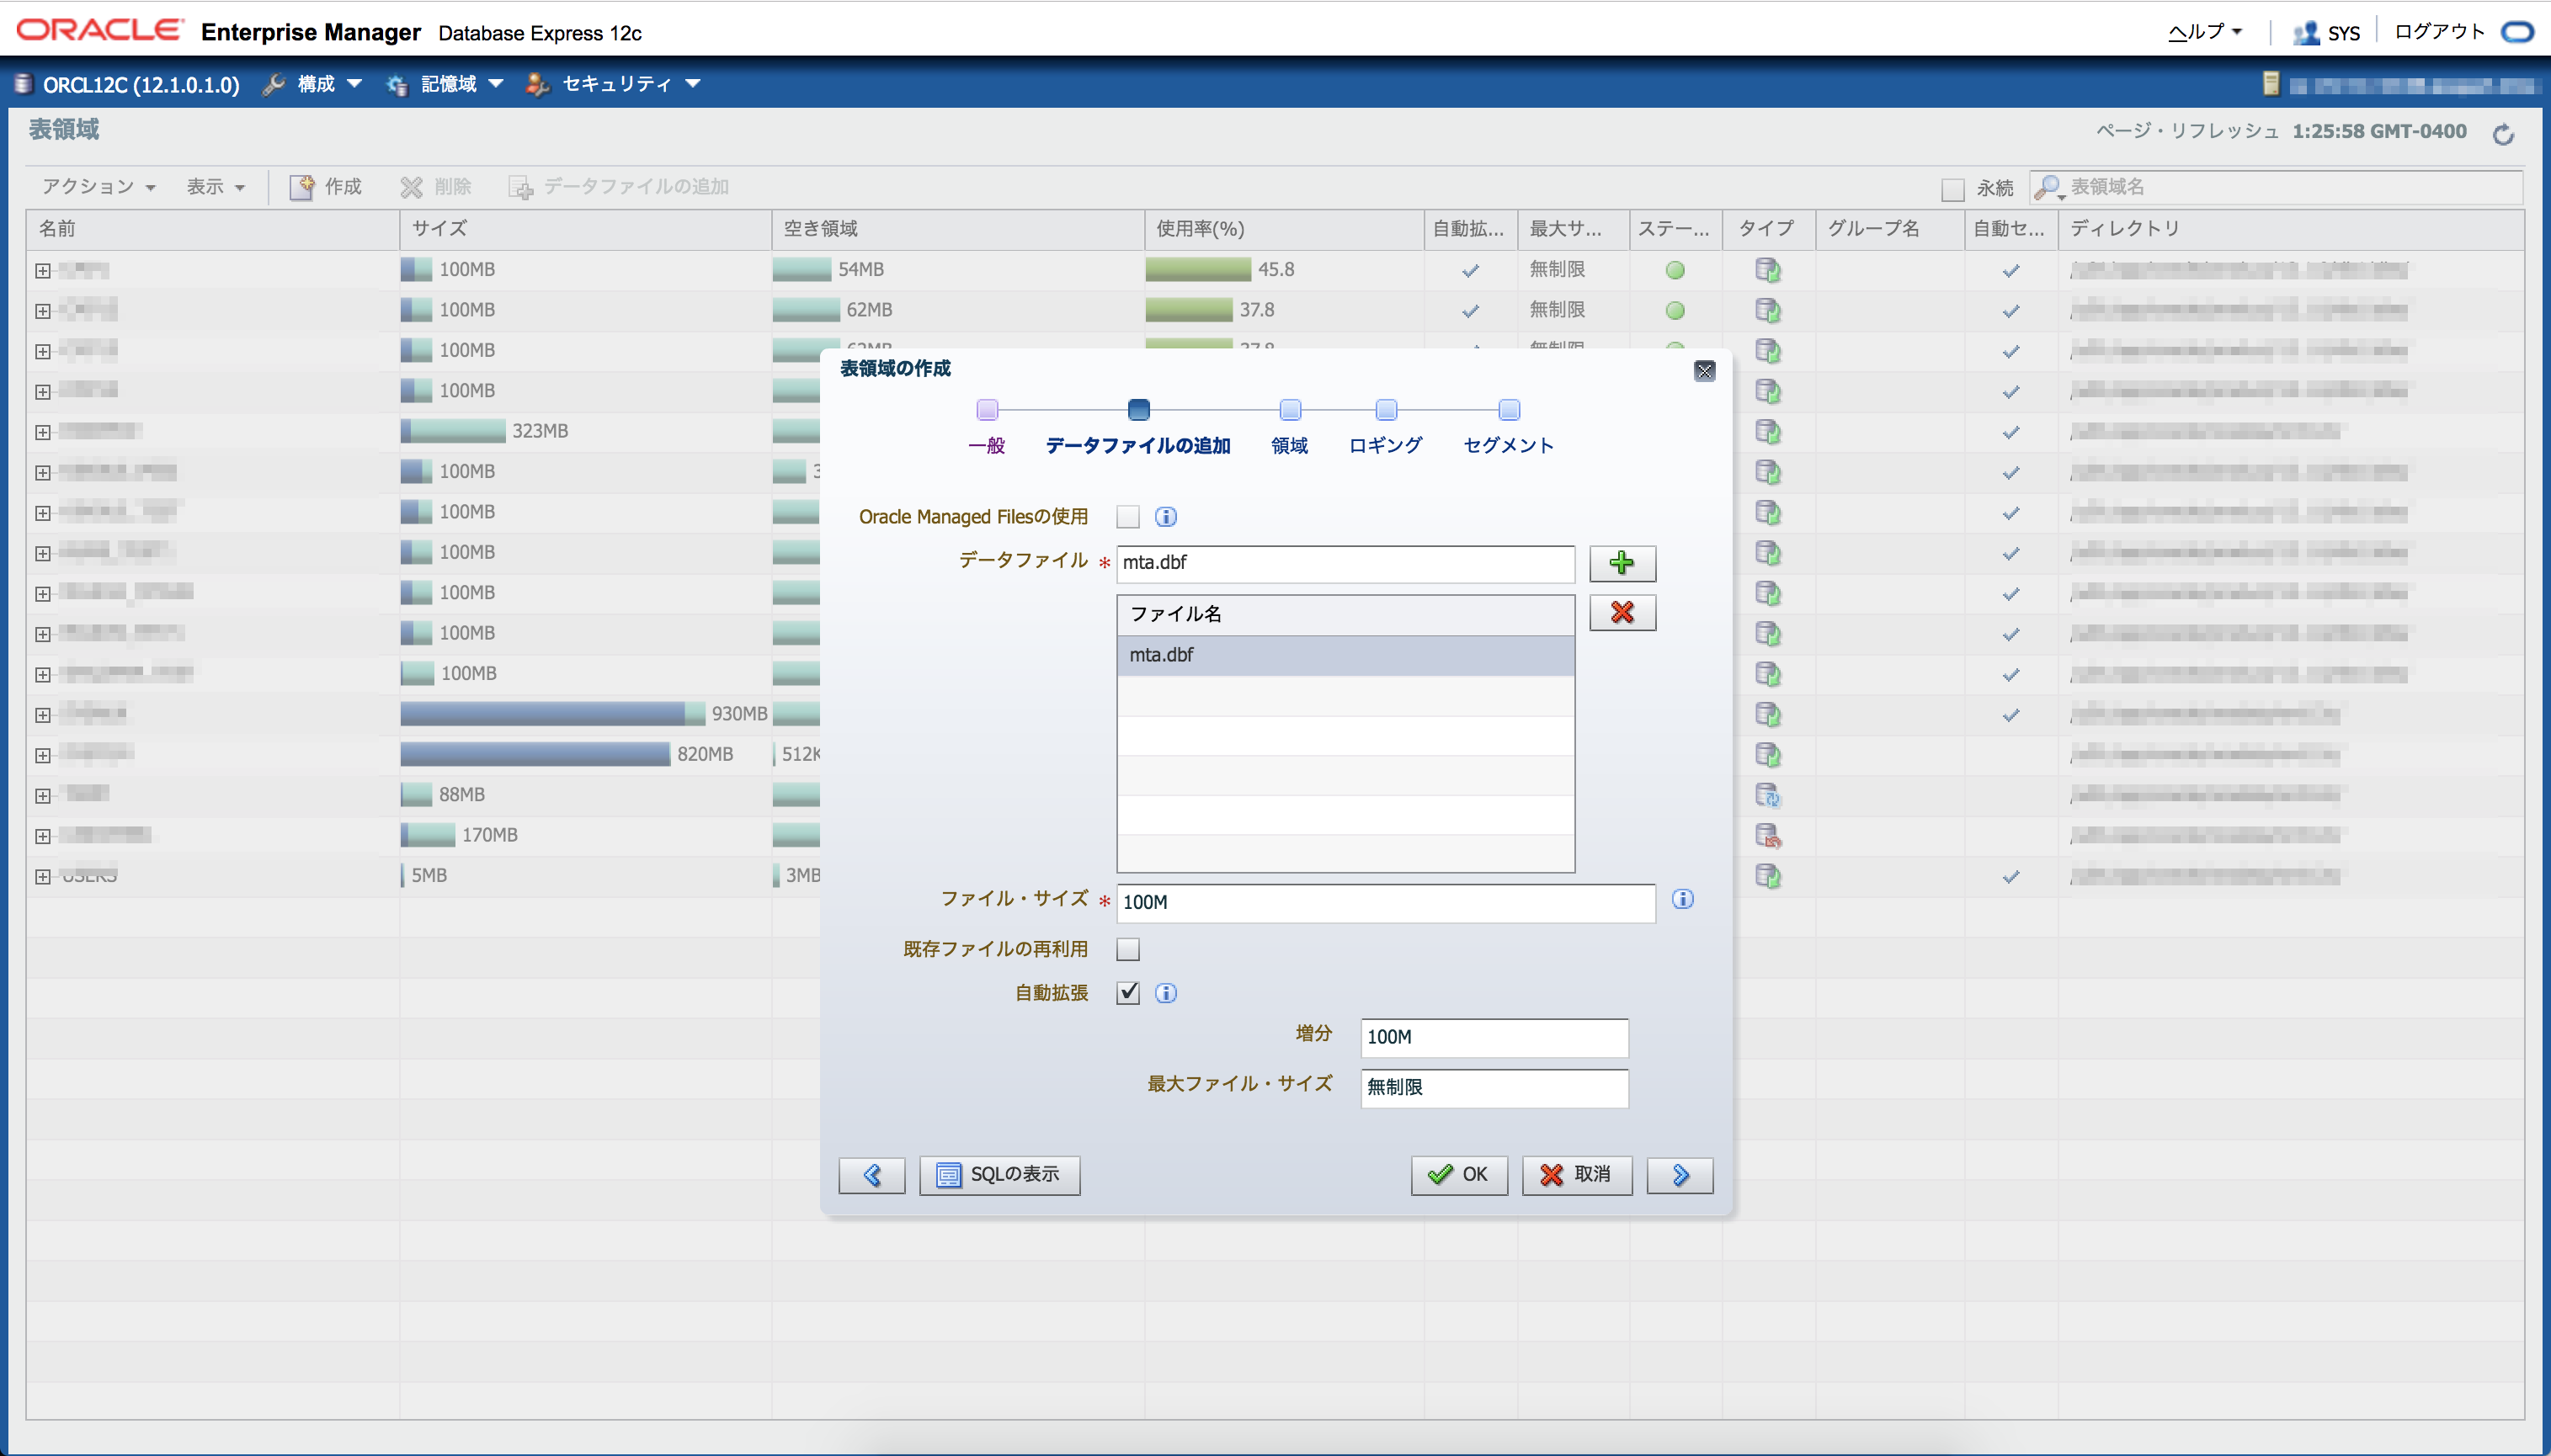This screenshot has height=1456, width=2551.
Task: Click the green plus add datafile icon
Action: 1621,563
